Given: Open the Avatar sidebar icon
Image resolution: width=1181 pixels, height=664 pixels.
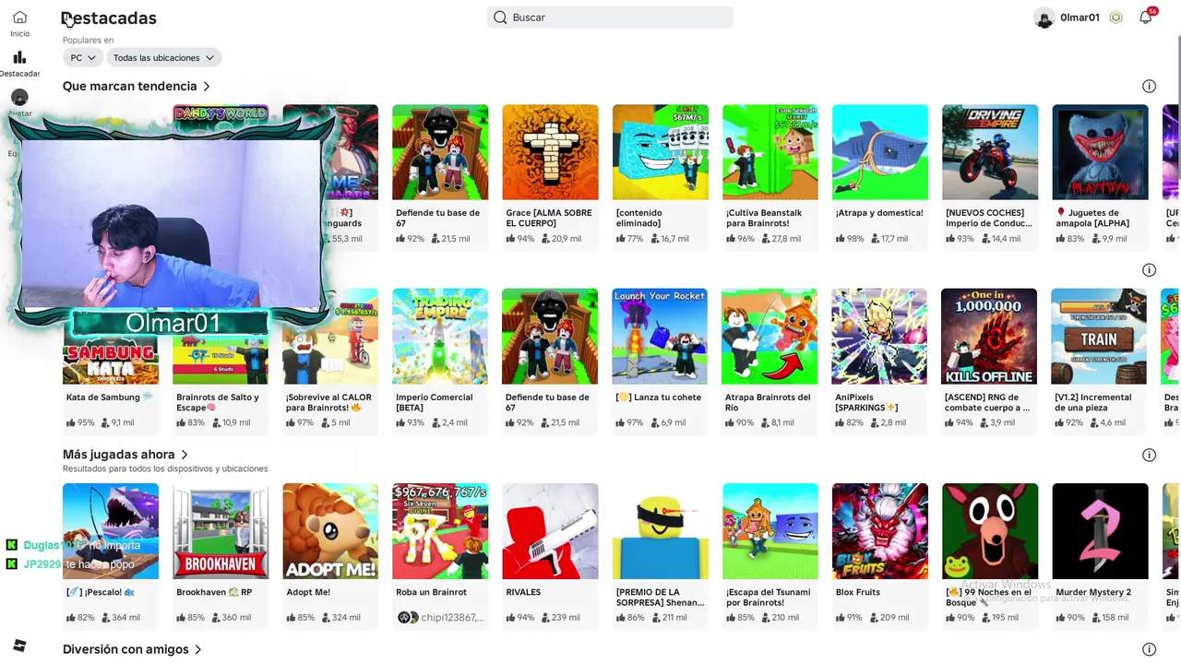Looking at the screenshot, I should [x=19, y=97].
